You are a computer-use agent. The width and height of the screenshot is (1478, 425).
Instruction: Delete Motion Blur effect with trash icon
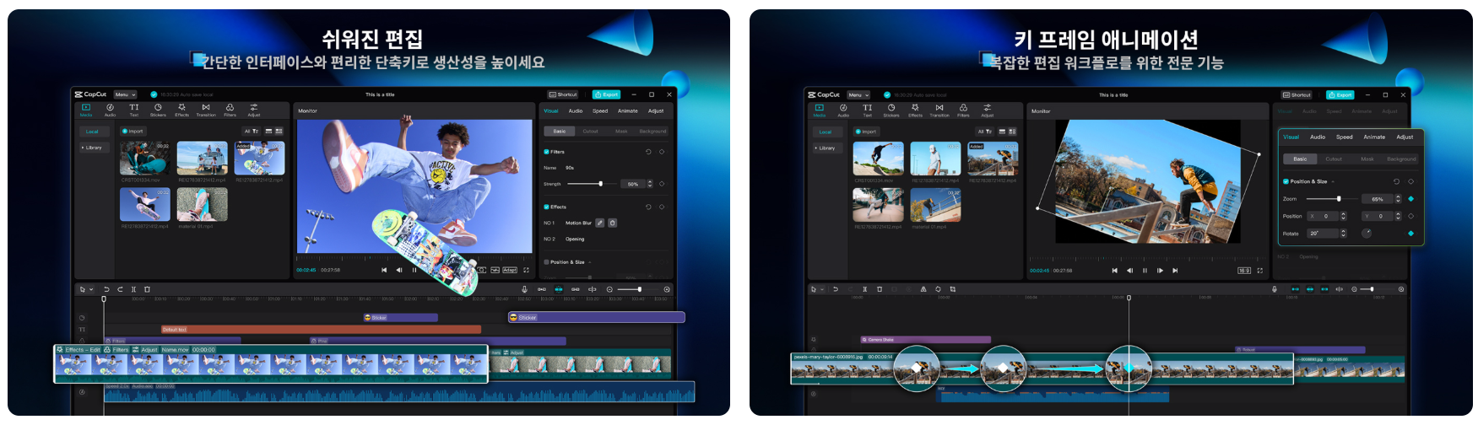click(x=613, y=223)
